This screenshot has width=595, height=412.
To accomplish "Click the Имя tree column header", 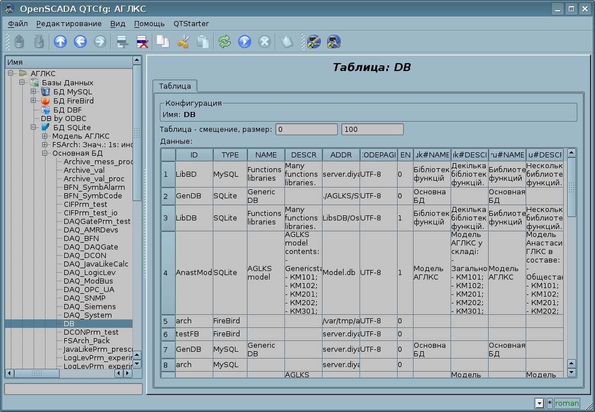I will [69, 62].
